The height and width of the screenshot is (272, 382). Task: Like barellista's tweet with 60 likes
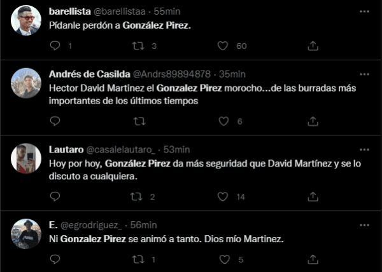[223, 46]
